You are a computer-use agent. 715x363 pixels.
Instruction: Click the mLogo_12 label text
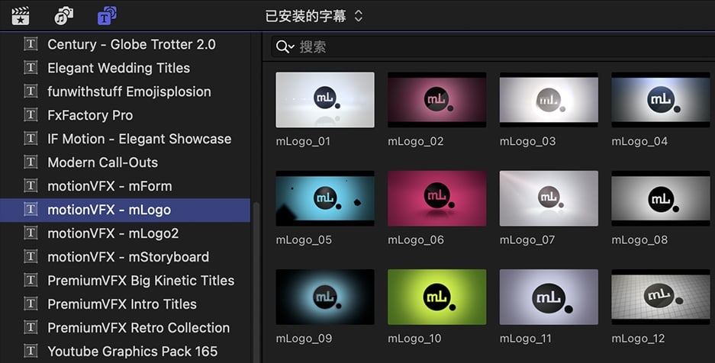(x=638, y=339)
